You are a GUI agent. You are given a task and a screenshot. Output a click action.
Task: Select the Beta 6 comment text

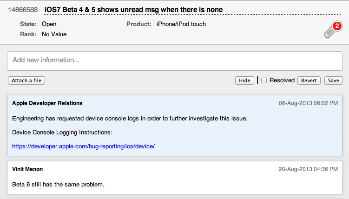coord(58,185)
